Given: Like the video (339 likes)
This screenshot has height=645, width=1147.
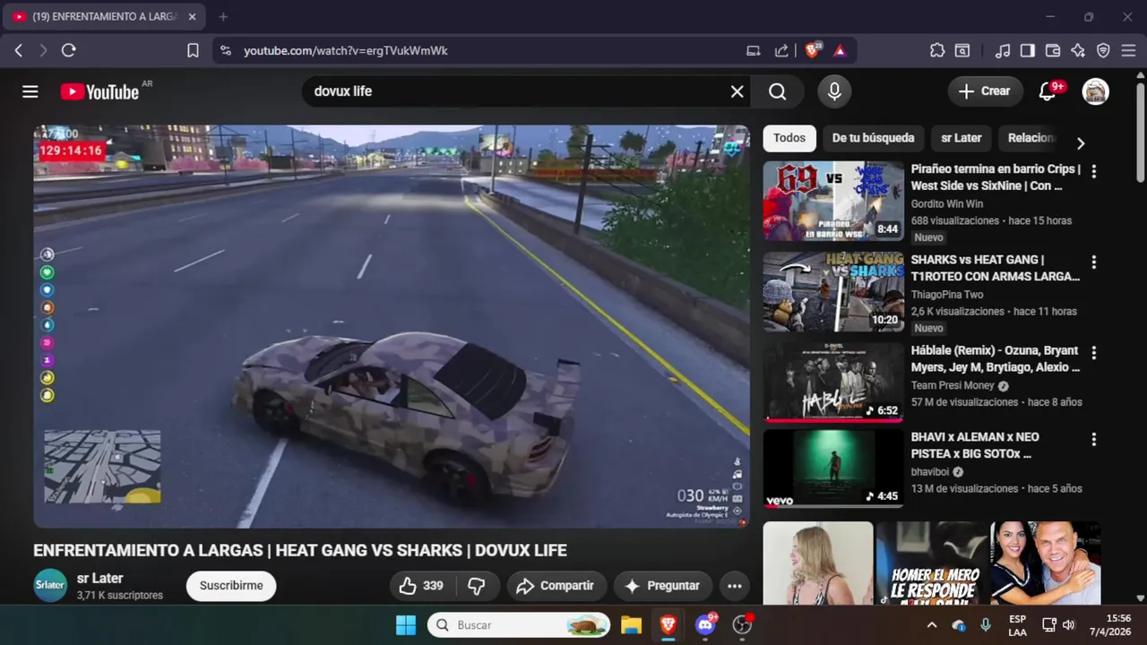Looking at the screenshot, I should tap(422, 586).
